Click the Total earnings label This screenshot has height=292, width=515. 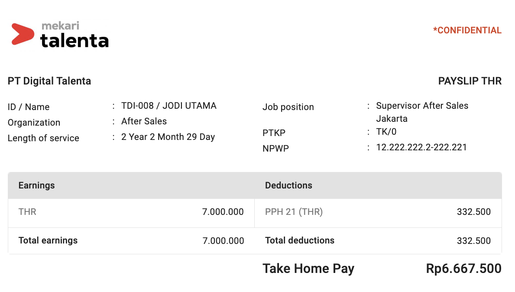tap(48, 240)
